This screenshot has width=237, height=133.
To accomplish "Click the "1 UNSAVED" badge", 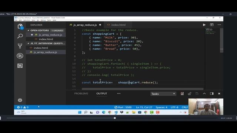I will point(57,31).
